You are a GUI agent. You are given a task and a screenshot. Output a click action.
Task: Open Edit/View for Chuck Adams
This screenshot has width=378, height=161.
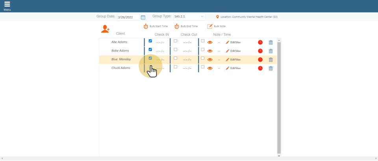(233, 68)
